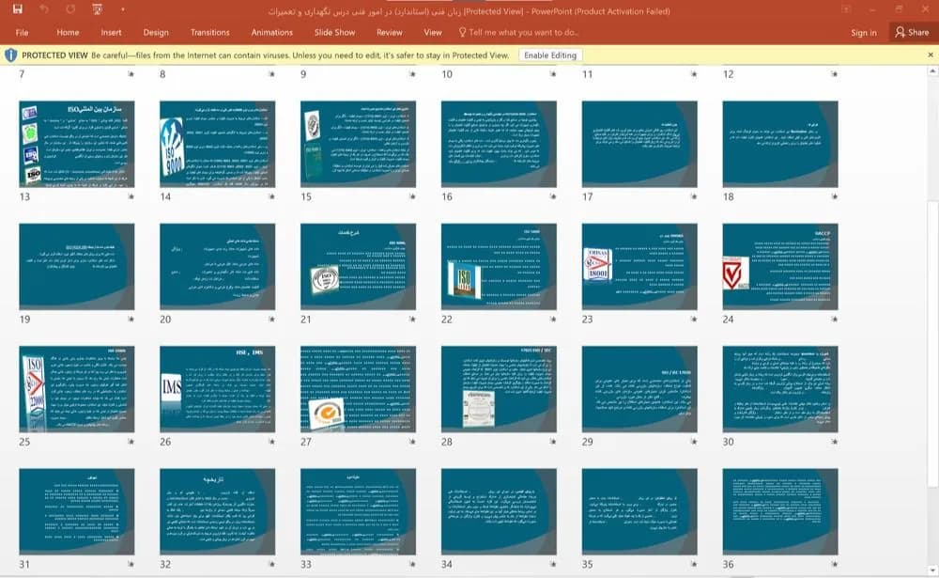939x578 pixels.
Task: Open Ribbon Display Options in the title bar
Action: point(846,9)
